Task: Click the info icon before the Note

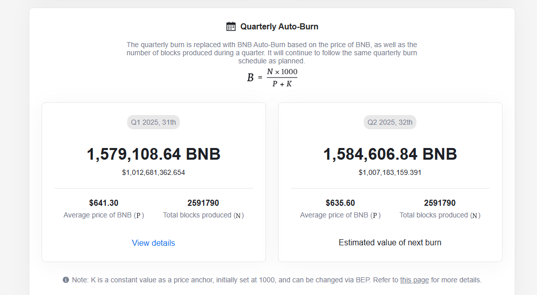Action: [66, 280]
